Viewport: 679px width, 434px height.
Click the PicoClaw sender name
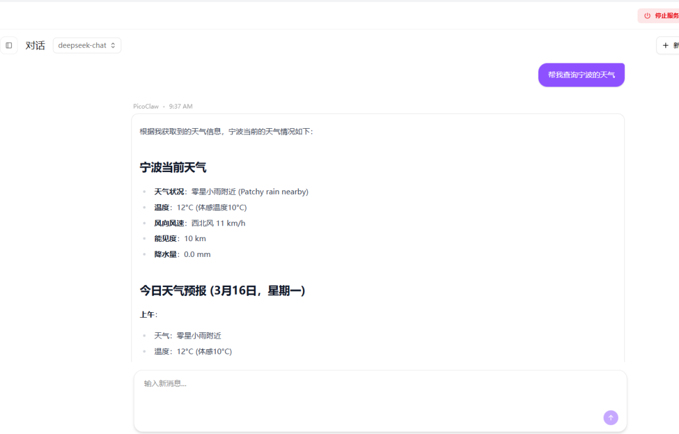146,107
